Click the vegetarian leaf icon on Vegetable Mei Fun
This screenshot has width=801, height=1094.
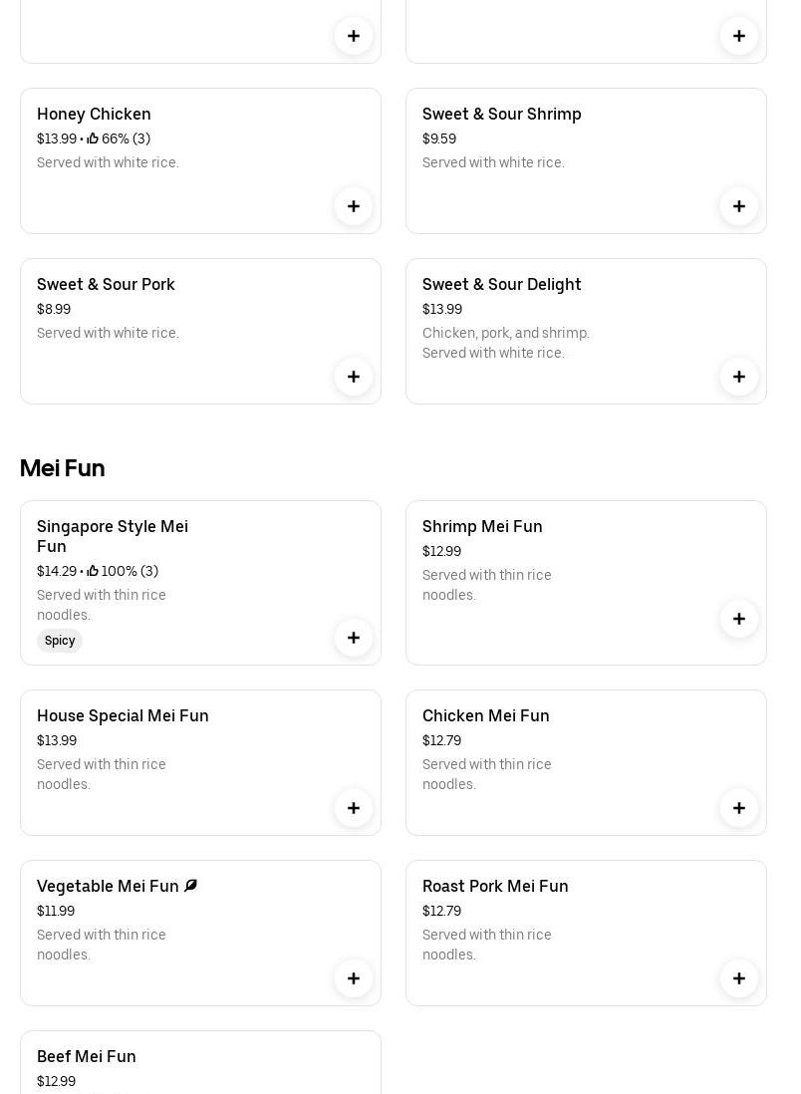coord(191,886)
